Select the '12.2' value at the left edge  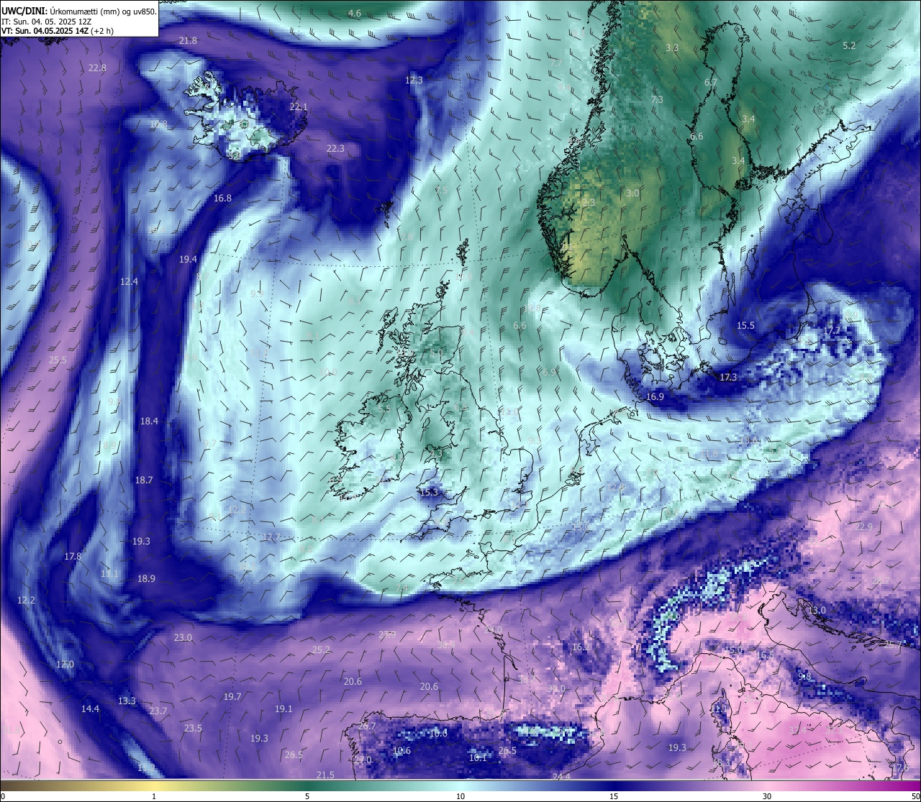[x=26, y=601]
